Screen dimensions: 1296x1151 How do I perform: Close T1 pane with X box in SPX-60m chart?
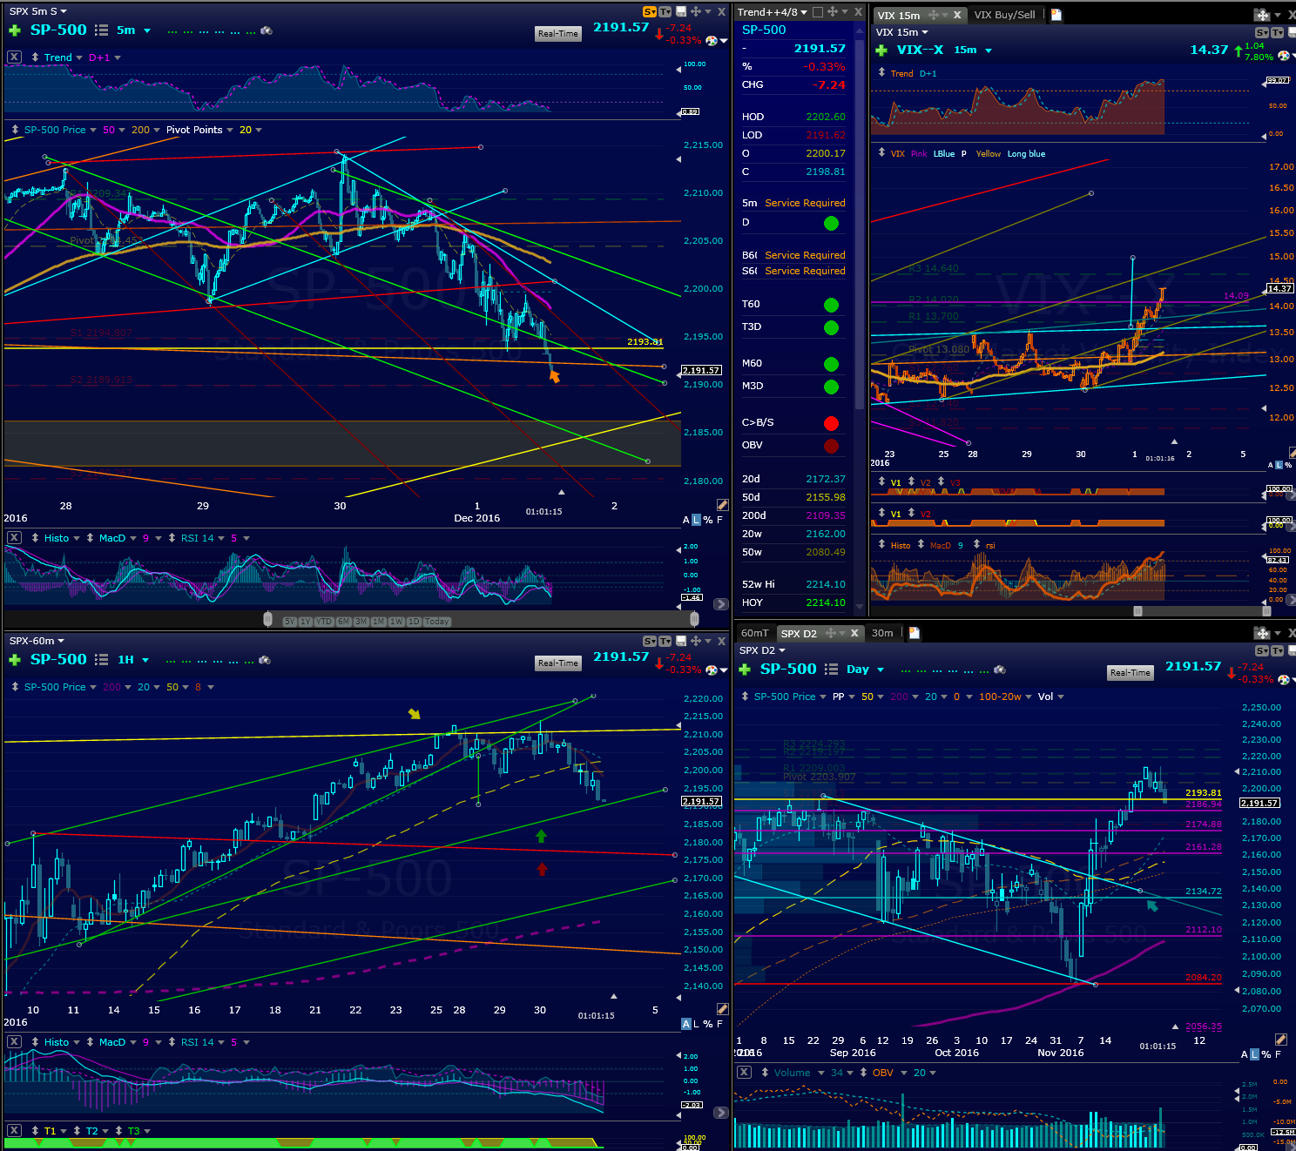(14, 1131)
